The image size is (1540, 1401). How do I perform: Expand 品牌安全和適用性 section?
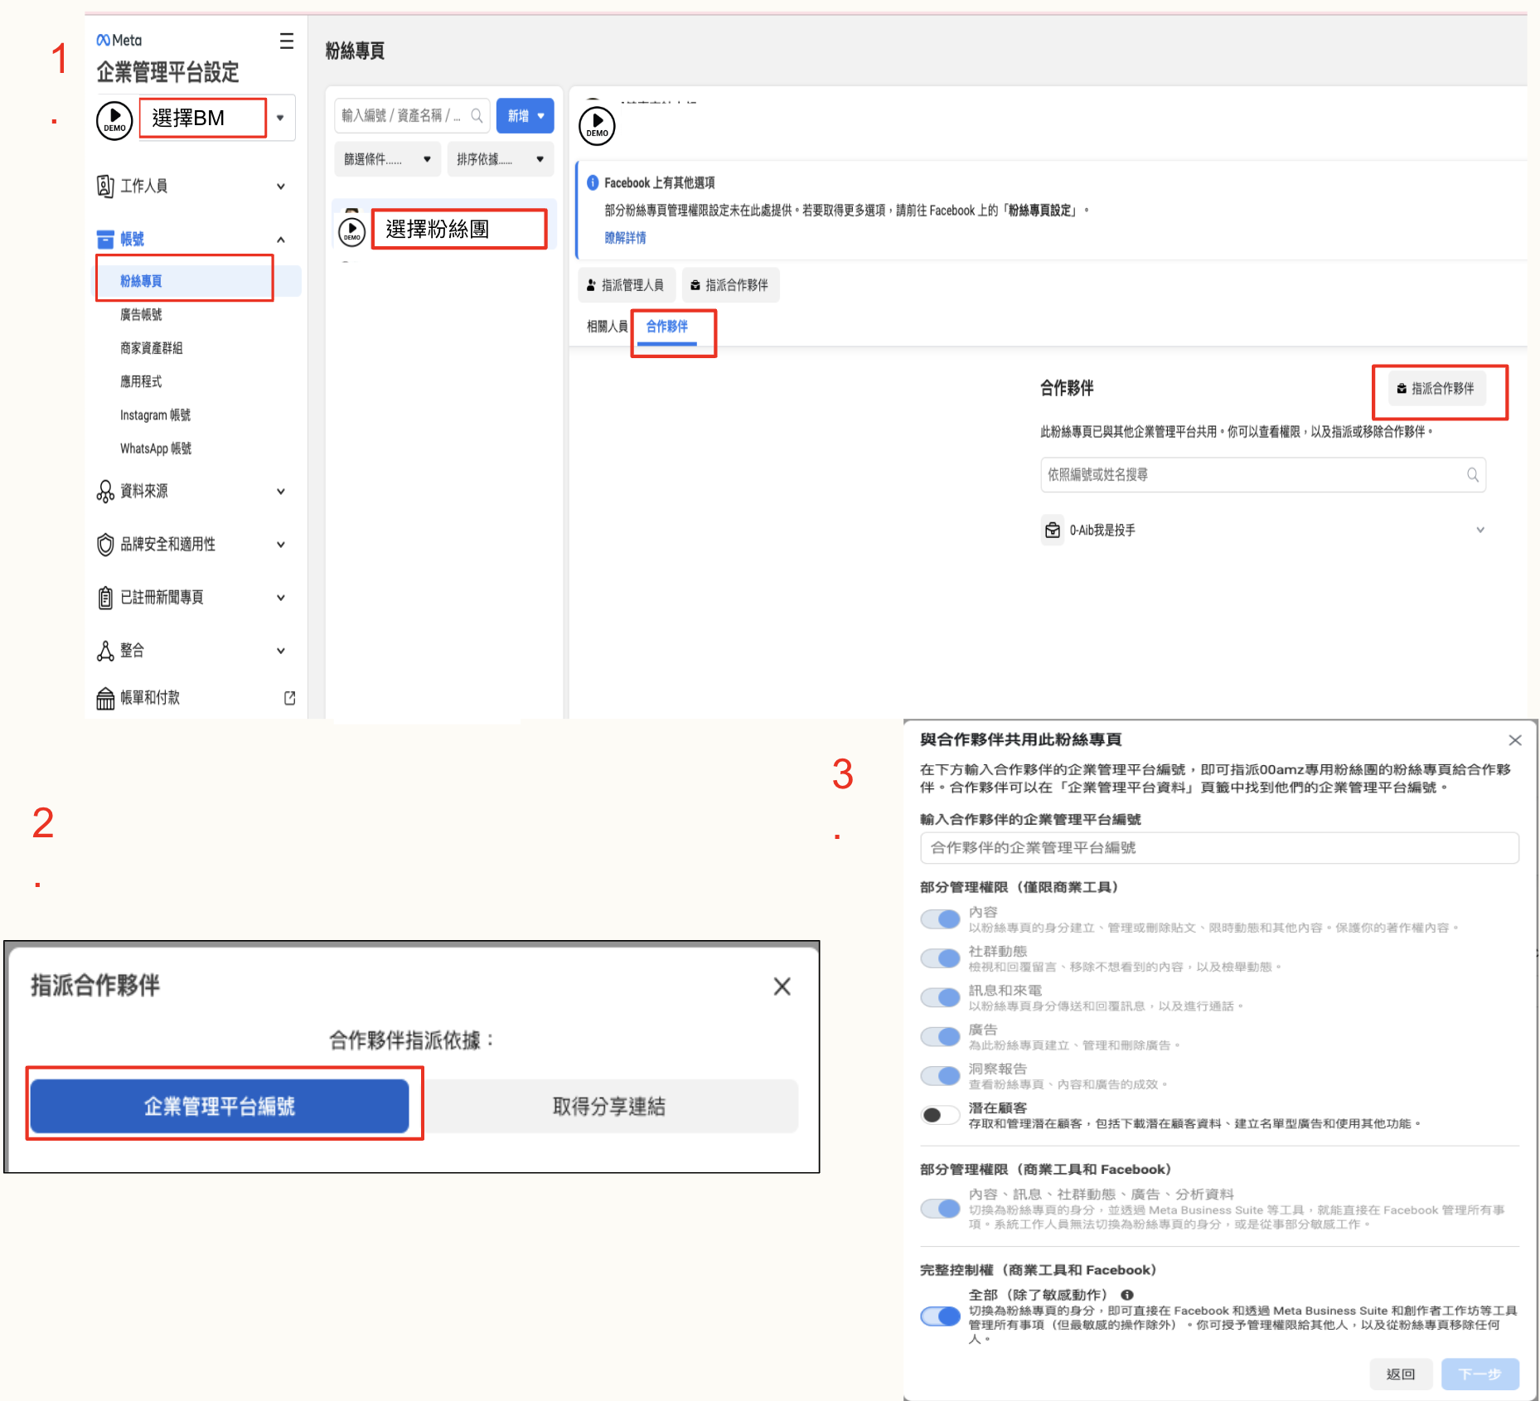(281, 545)
